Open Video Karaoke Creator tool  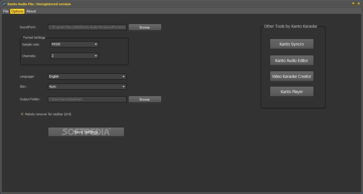(292, 76)
